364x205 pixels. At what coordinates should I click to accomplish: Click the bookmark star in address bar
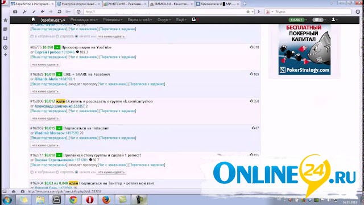(x=248, y=11)
